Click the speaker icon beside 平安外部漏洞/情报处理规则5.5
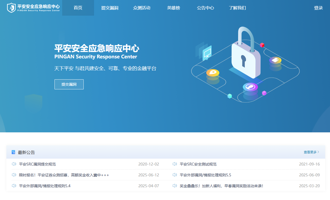This screenshot has width=330, height=200. [175, 175]
